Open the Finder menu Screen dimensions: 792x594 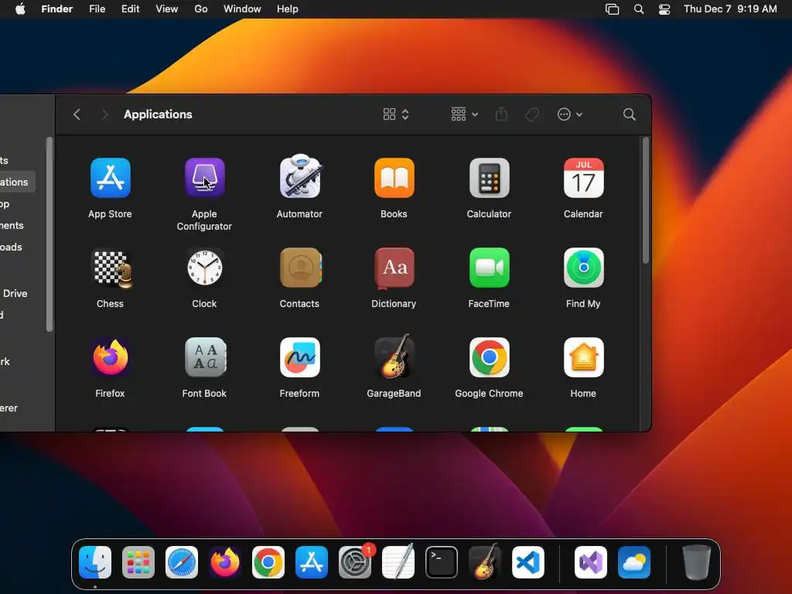tap(56, 9)
